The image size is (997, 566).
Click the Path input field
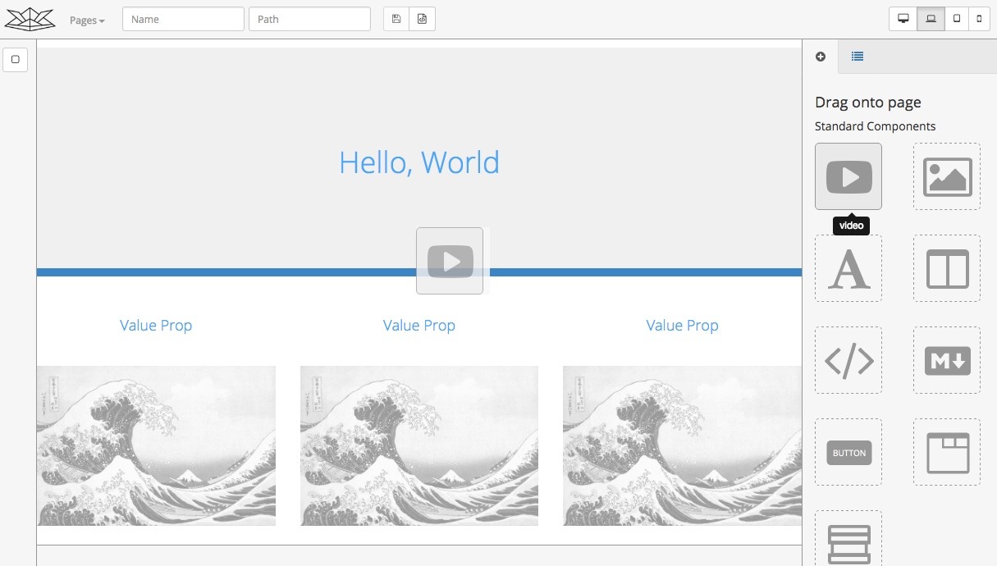(x=309, y=19)
